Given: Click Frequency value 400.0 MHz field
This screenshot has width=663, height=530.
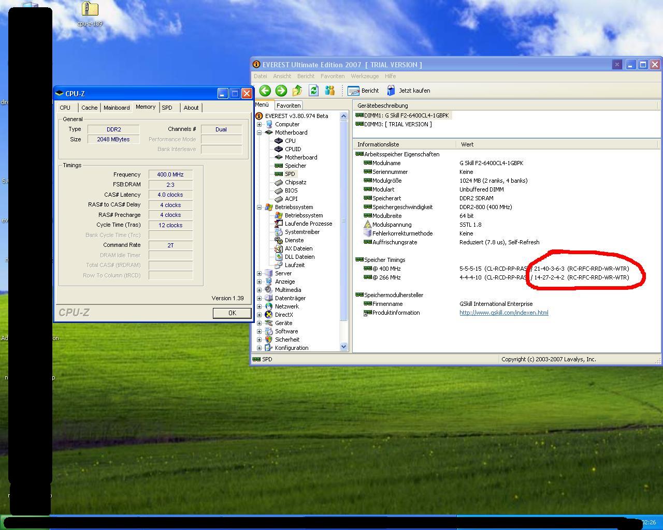Looking at the screenshot, I should click(x=170, y=174).
